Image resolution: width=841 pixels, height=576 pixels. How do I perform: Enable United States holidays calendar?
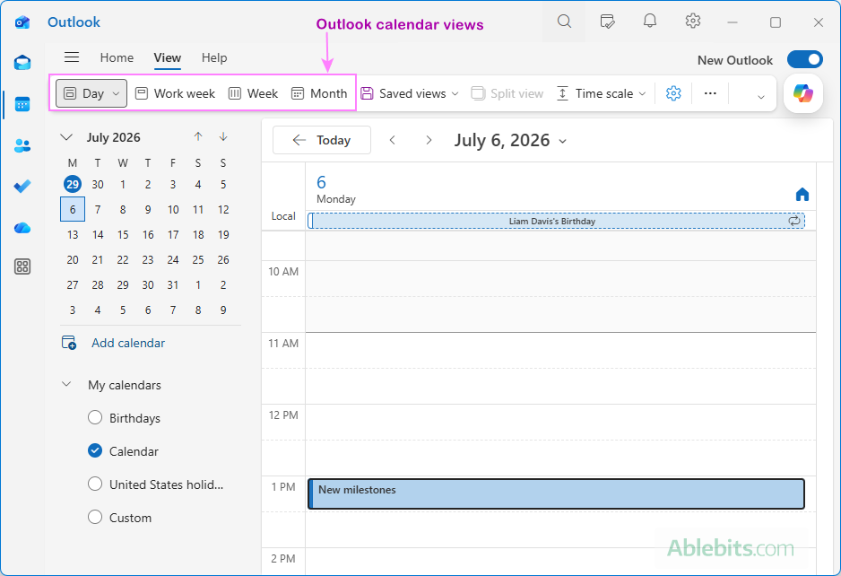[95, 484]
